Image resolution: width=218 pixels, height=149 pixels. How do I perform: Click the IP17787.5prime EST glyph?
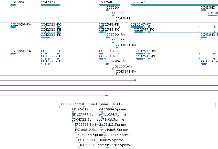pos(108,148)
